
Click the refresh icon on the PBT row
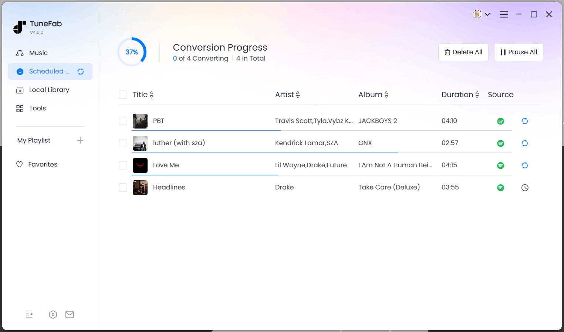point(525,121)
